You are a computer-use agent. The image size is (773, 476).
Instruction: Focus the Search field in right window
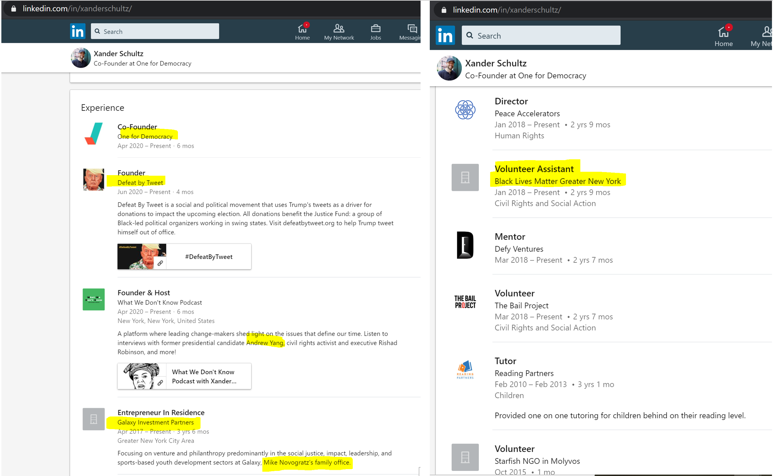(541, 35)
